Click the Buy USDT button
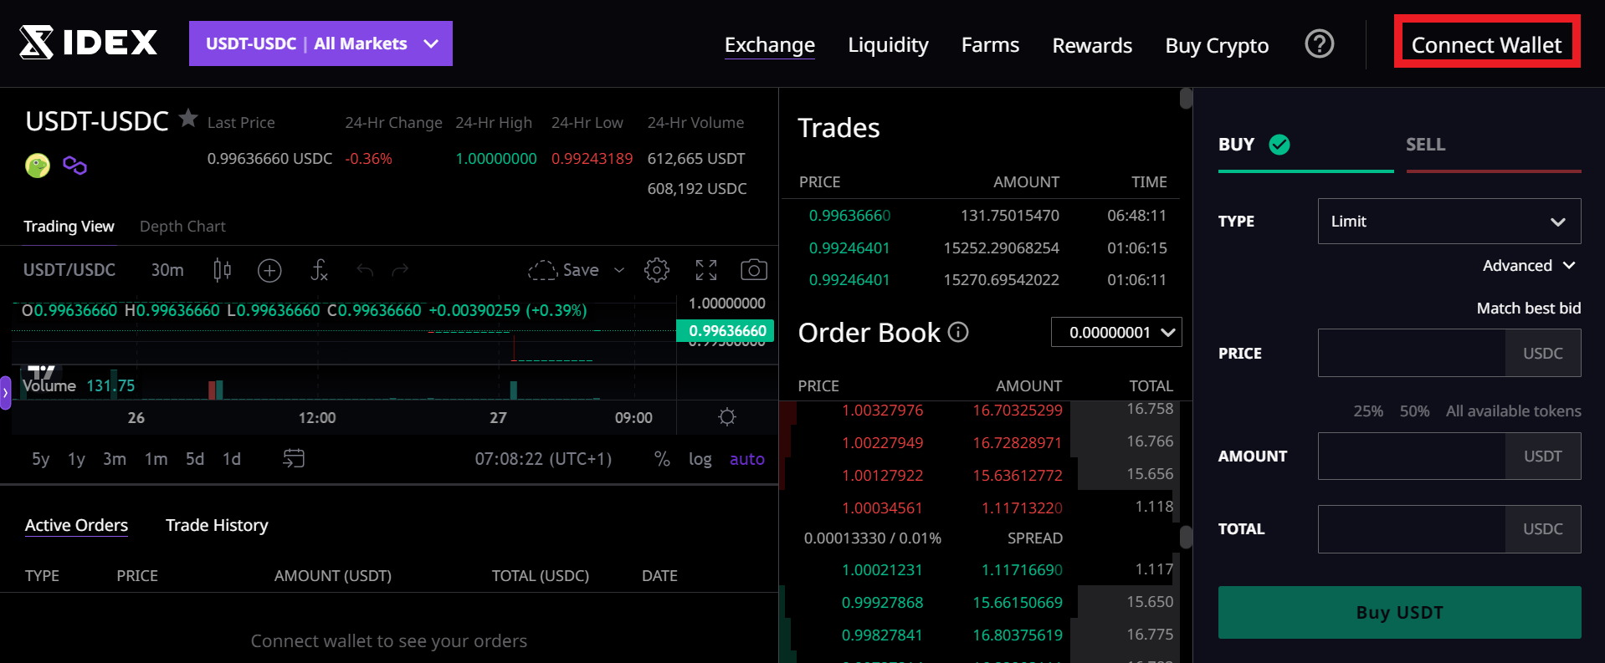 pyautogui.click(x=1400, y=613)
